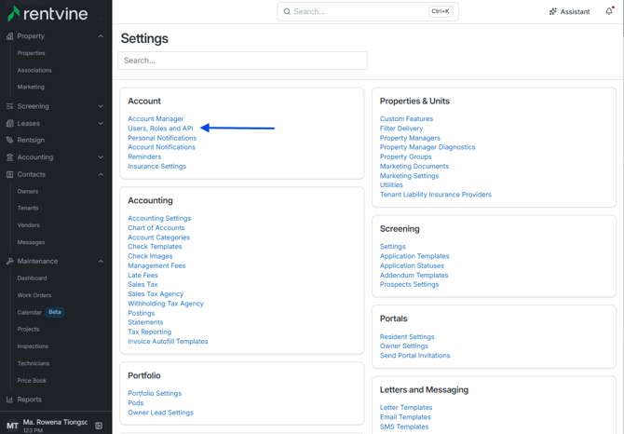The image size is (624, 434).
Task: Click the Rentsign pen icon
Action: point(10,140)
